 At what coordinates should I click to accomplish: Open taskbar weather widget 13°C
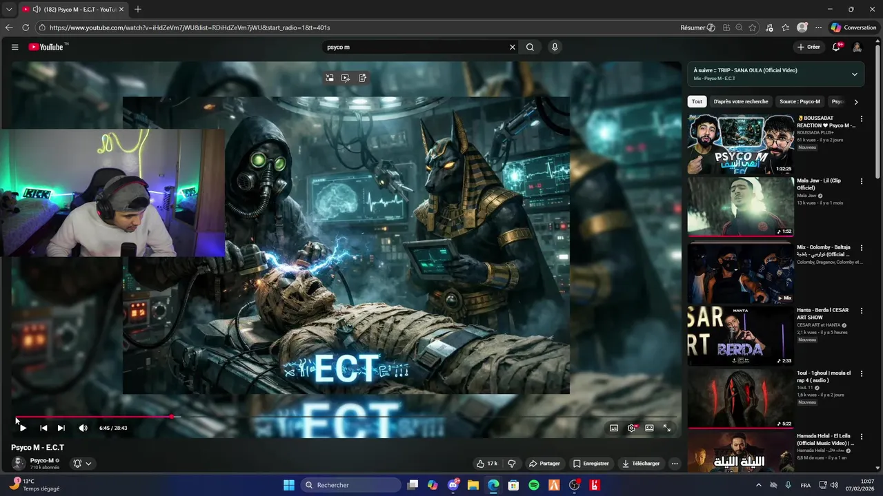click(x=33, y=485)
